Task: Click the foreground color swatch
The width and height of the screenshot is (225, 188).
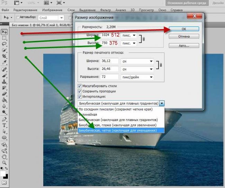Action: 3,173
